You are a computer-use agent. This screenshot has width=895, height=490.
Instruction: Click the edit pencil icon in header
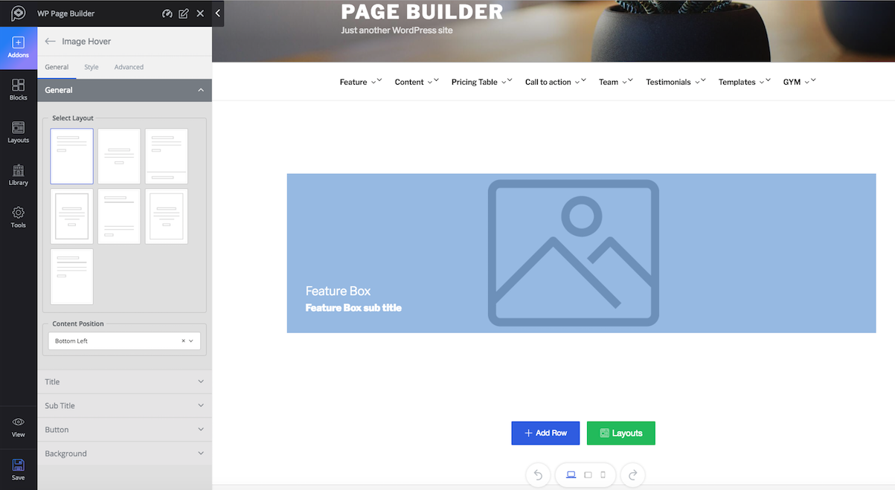point(184,13)
